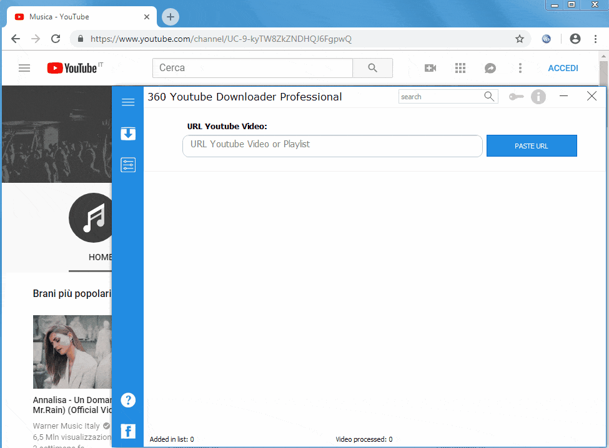Open the downloads list icon in sidebar
The image size is (609, 448).
point(128,134)
